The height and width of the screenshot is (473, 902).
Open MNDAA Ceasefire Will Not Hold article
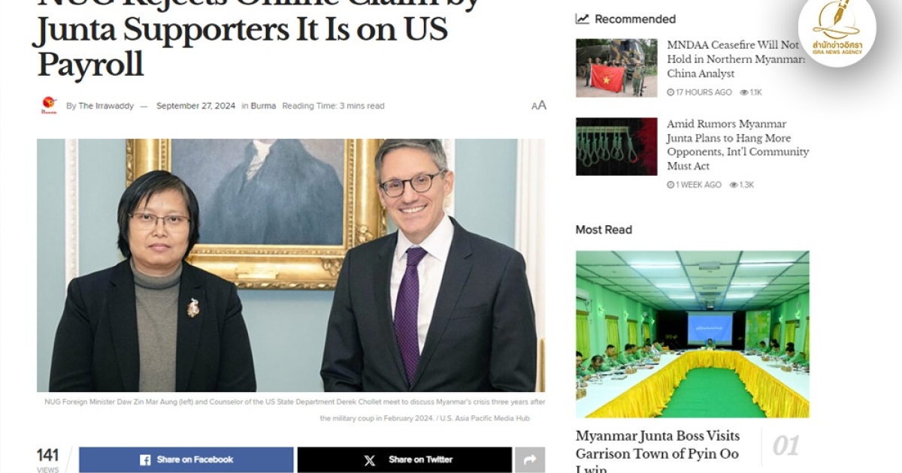735,59
